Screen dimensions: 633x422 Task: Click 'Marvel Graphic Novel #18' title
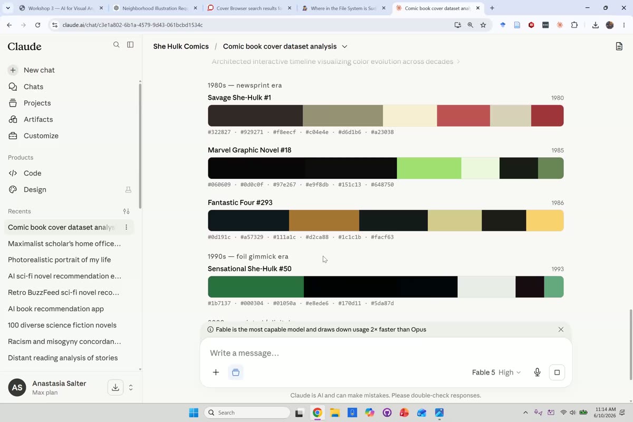pos(250,150)
